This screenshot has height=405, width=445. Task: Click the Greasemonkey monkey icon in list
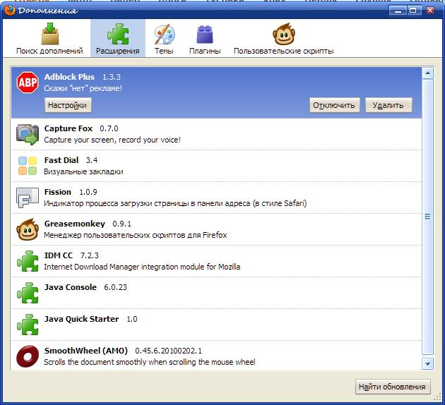[x=28, y=229]
